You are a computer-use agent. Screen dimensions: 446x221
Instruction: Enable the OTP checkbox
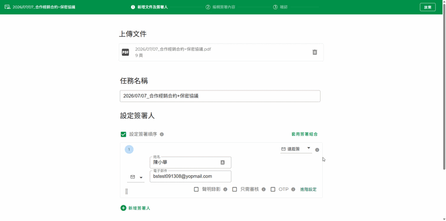(x=273, y=189)
